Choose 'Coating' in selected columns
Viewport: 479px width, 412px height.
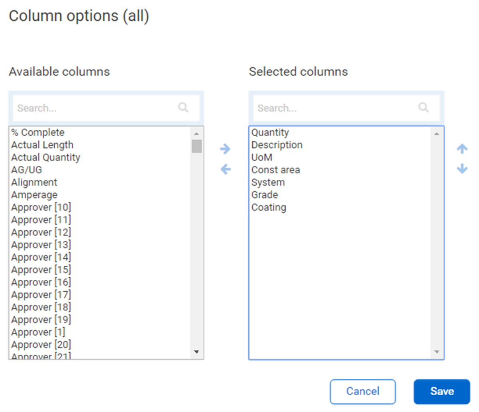(269, 207)
